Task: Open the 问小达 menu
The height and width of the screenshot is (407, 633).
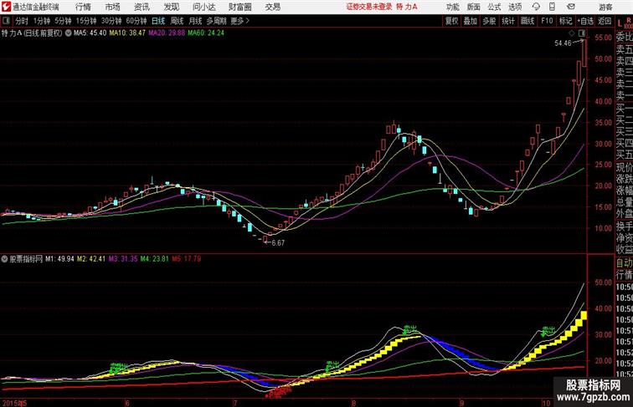Action: tap(204, 7)
